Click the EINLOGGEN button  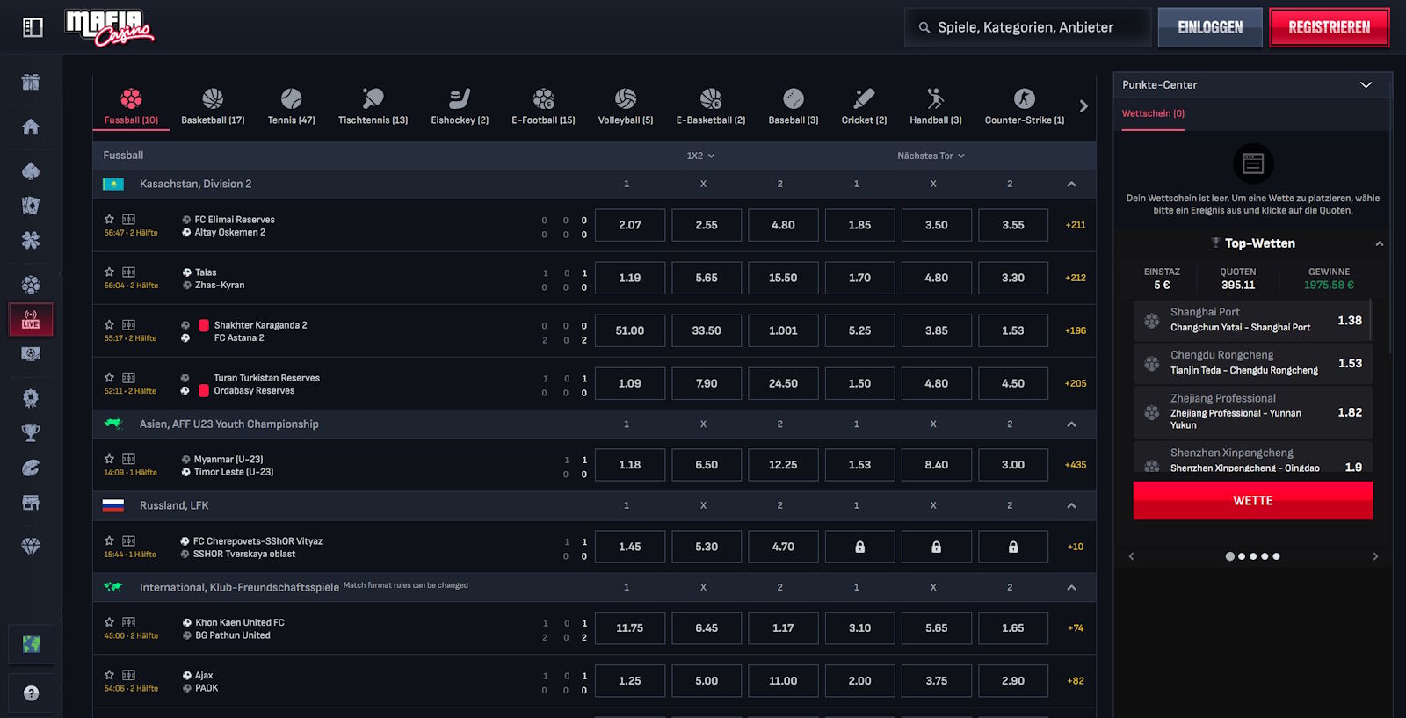coord(1210,27)
